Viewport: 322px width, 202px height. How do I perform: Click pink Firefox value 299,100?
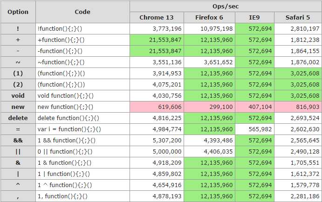coord(209,107)
